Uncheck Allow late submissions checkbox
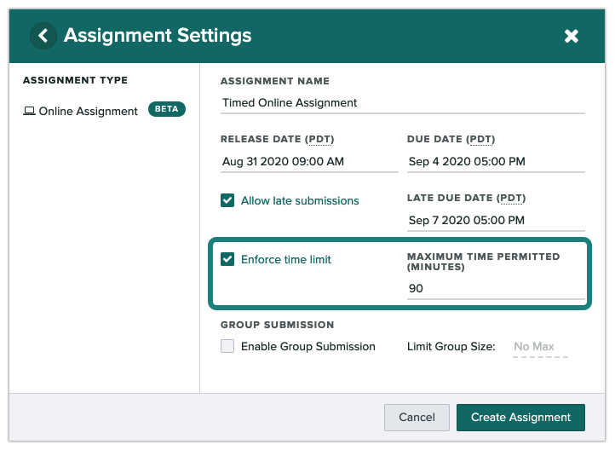This screenshot has width=615, height=450. (x=227, y=200)
